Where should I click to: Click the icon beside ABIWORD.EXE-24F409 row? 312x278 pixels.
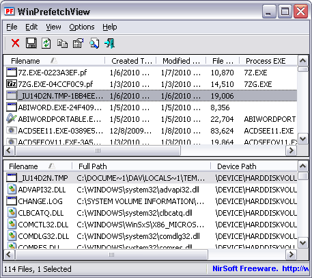(x=12, y=108)
